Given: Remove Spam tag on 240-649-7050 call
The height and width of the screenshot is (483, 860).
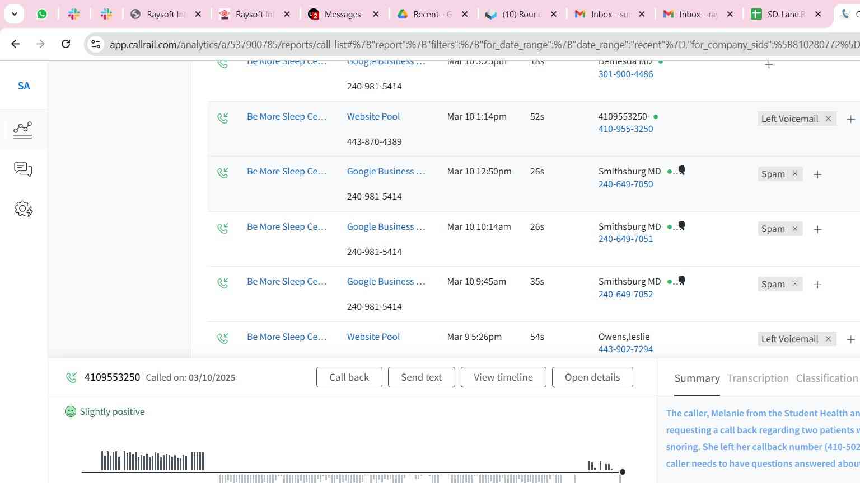Looking at the screenshot, I should coord(794,174).
